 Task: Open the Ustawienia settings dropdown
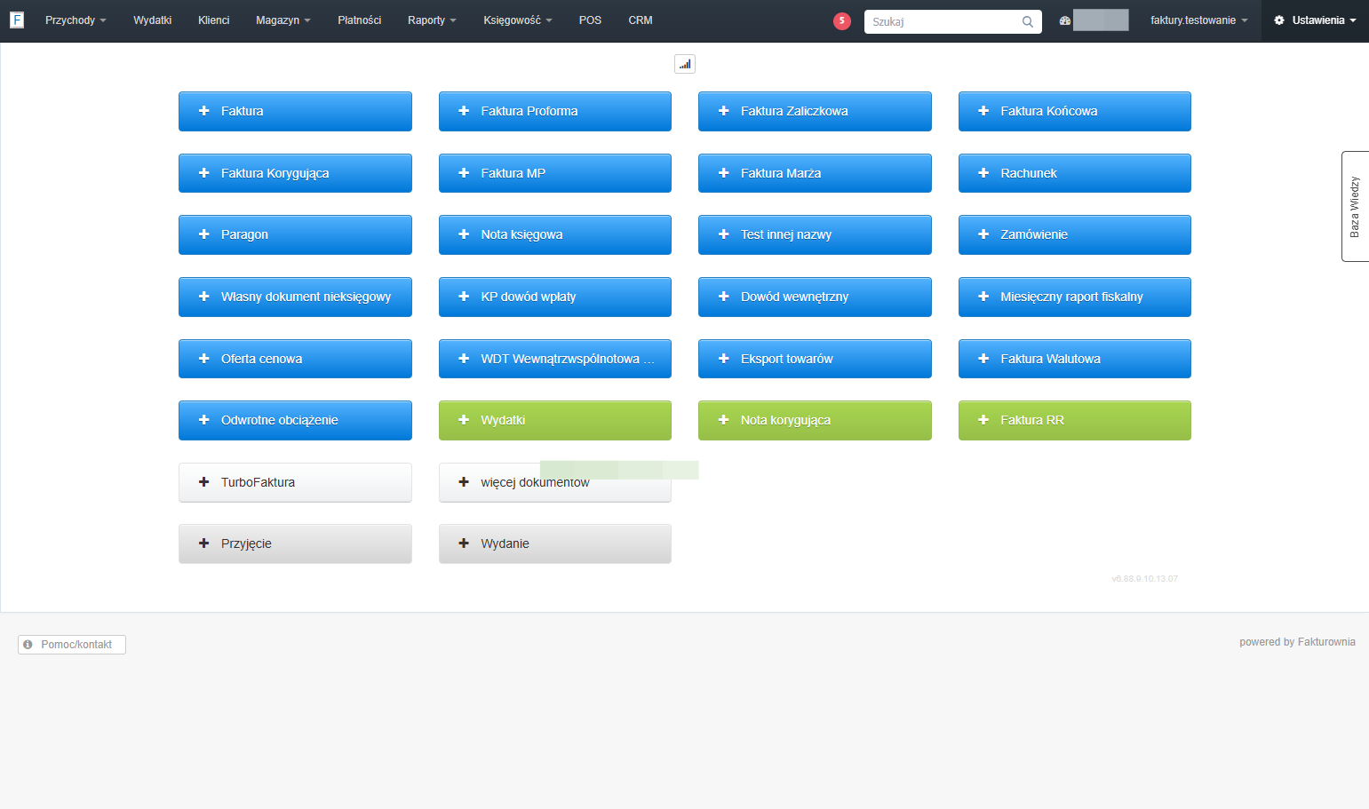[1315, 20]
